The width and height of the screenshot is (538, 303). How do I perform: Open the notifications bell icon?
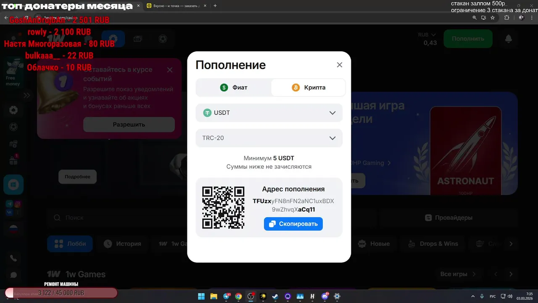tap(509, 39)
